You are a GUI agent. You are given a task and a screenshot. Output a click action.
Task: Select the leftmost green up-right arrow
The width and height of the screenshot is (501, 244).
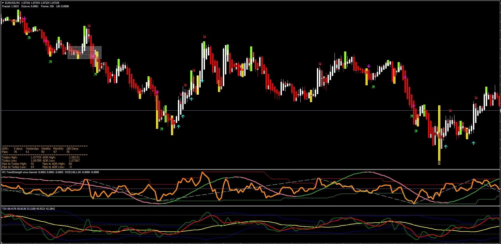point(29,38)
